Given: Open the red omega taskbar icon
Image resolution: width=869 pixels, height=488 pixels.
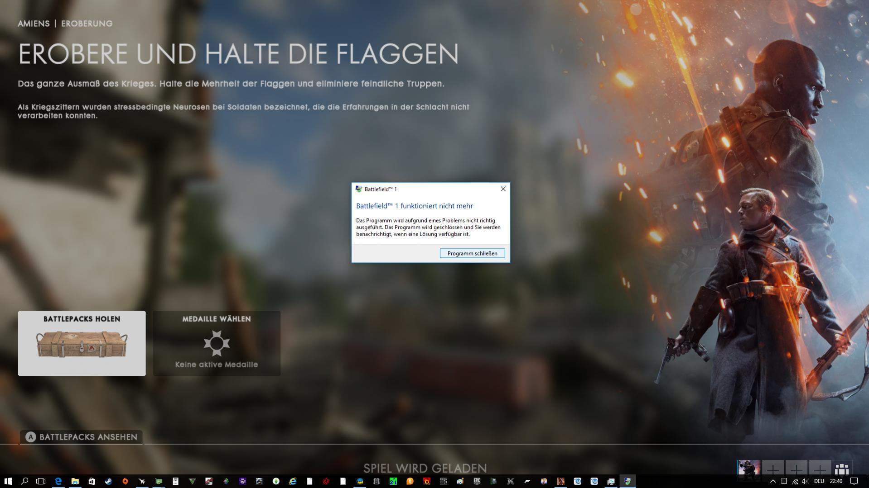Looking at the screenshot, I should (426, 481).
